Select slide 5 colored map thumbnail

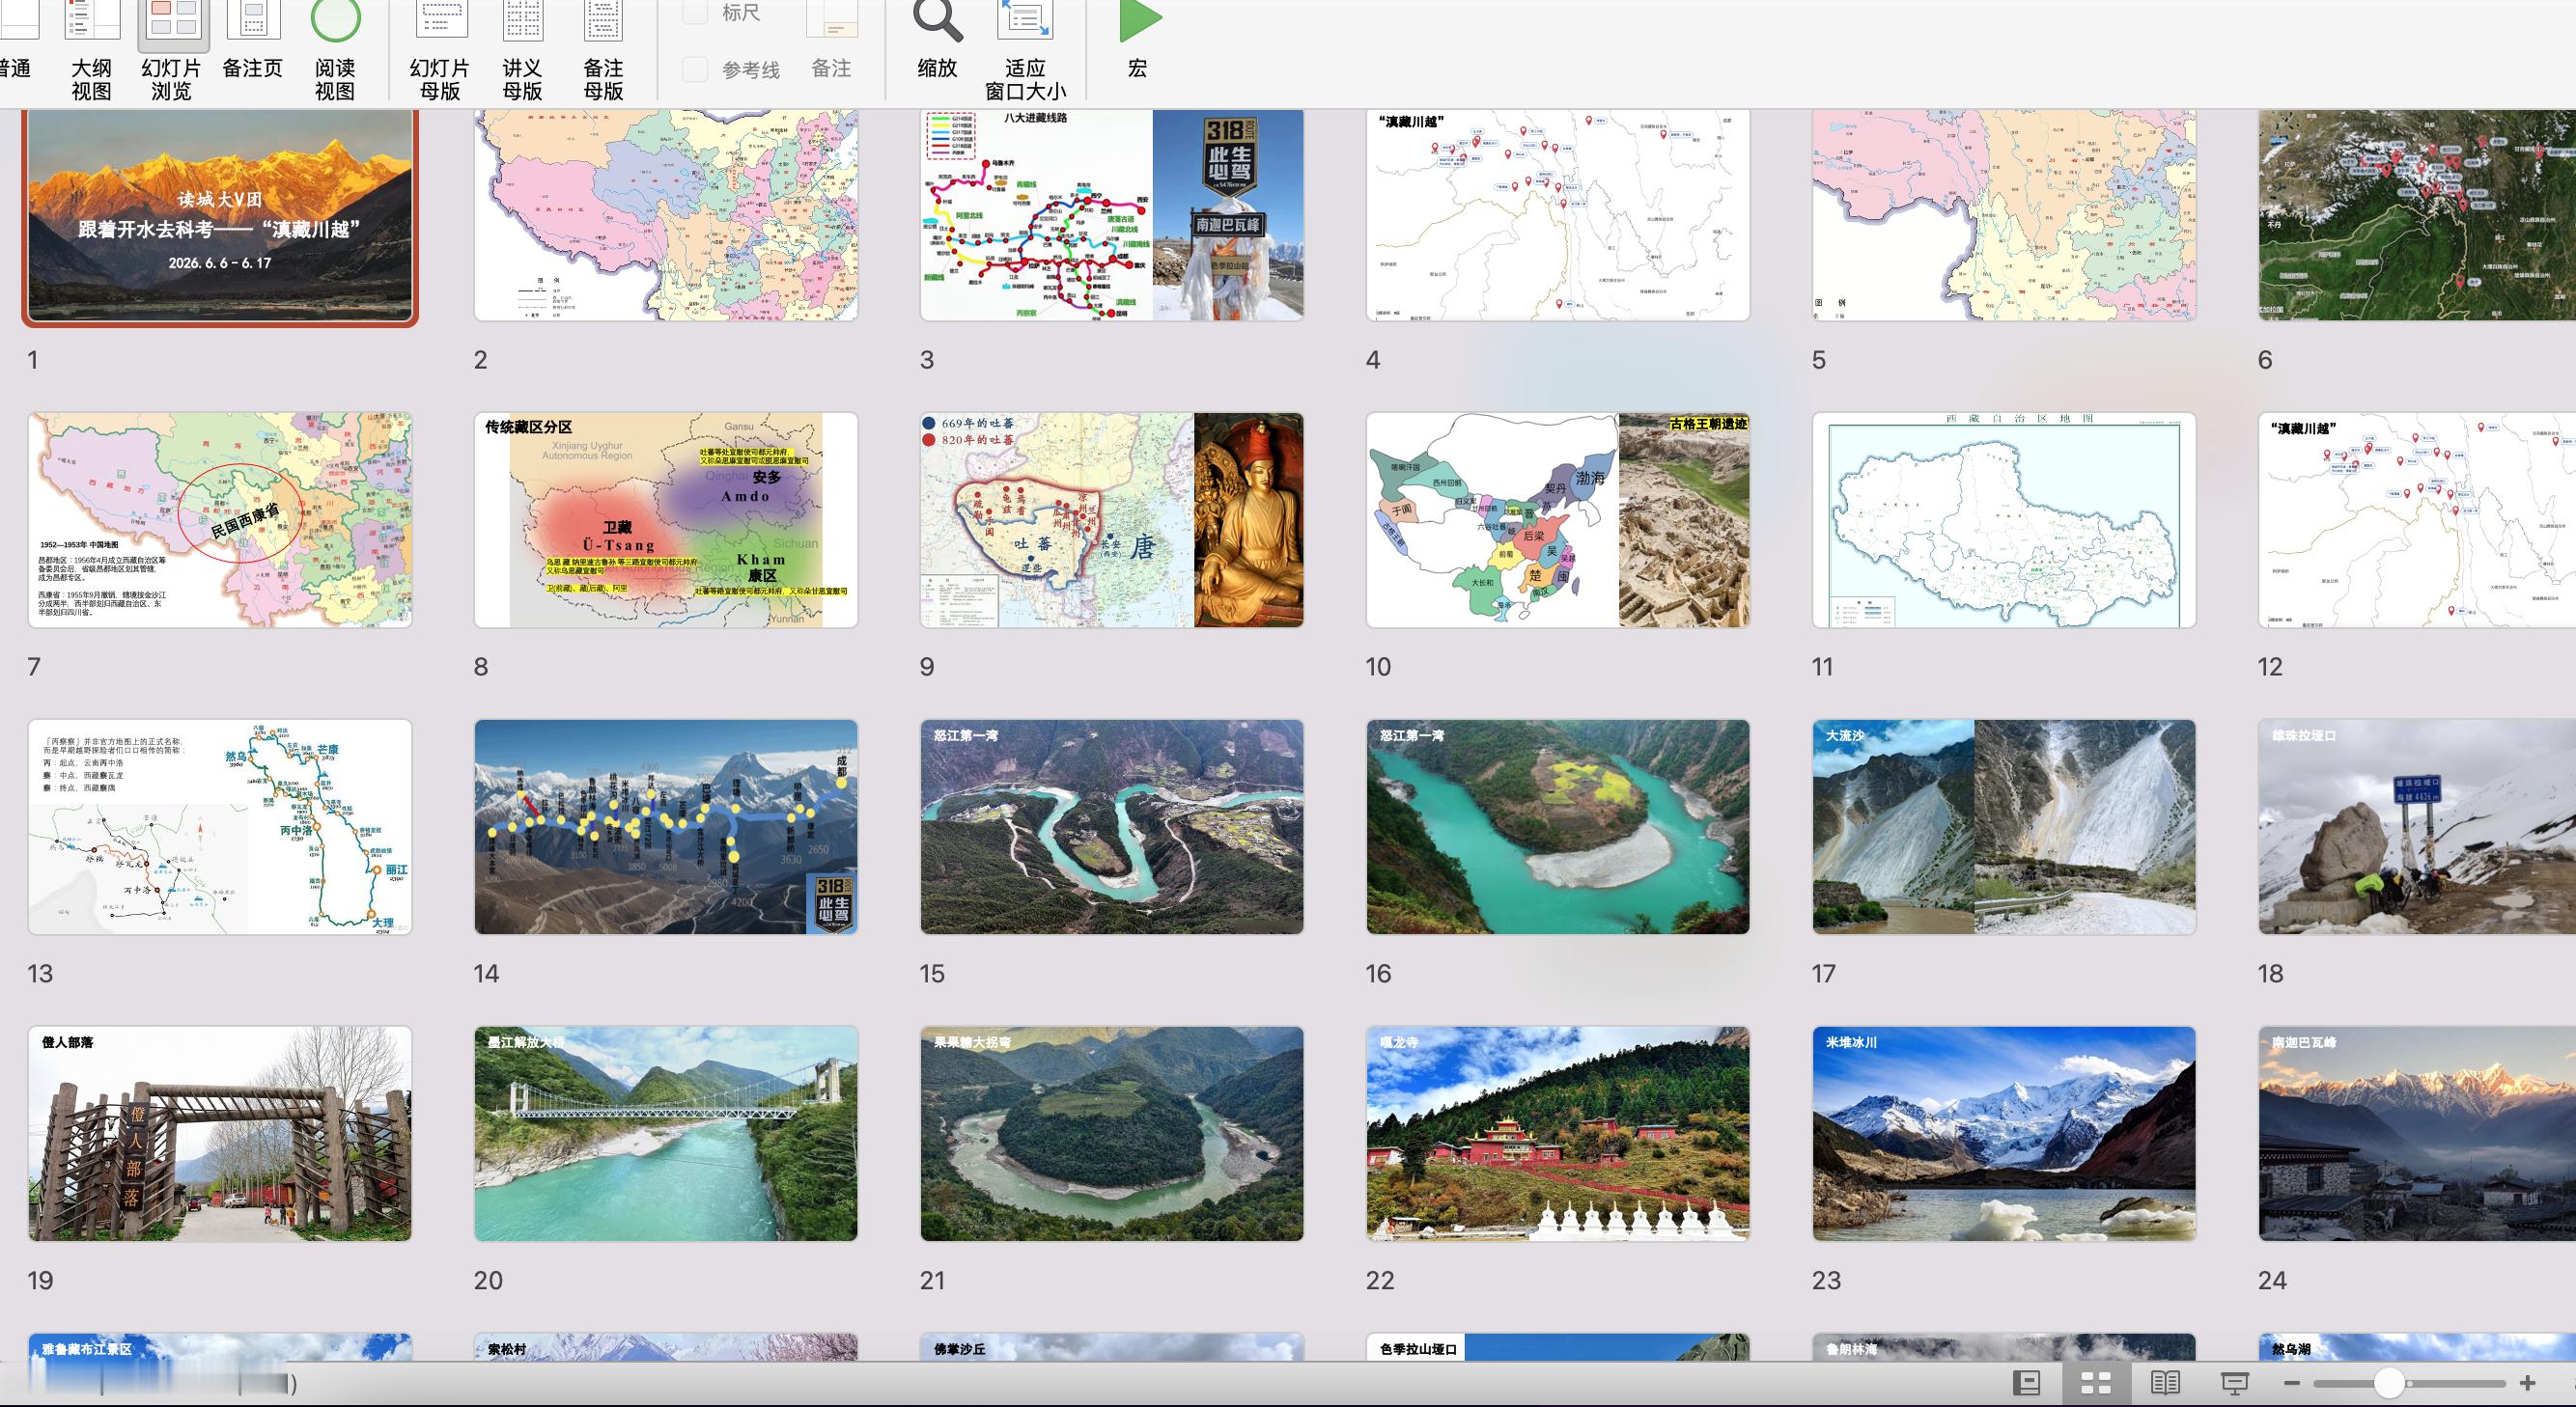point(2004,215)
